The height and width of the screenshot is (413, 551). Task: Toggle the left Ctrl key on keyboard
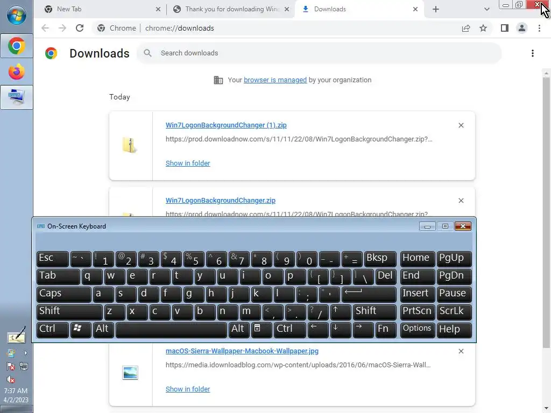(x=53, y=330)
